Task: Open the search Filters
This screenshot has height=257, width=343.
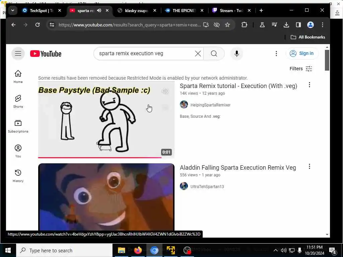Action: [301, 69]
